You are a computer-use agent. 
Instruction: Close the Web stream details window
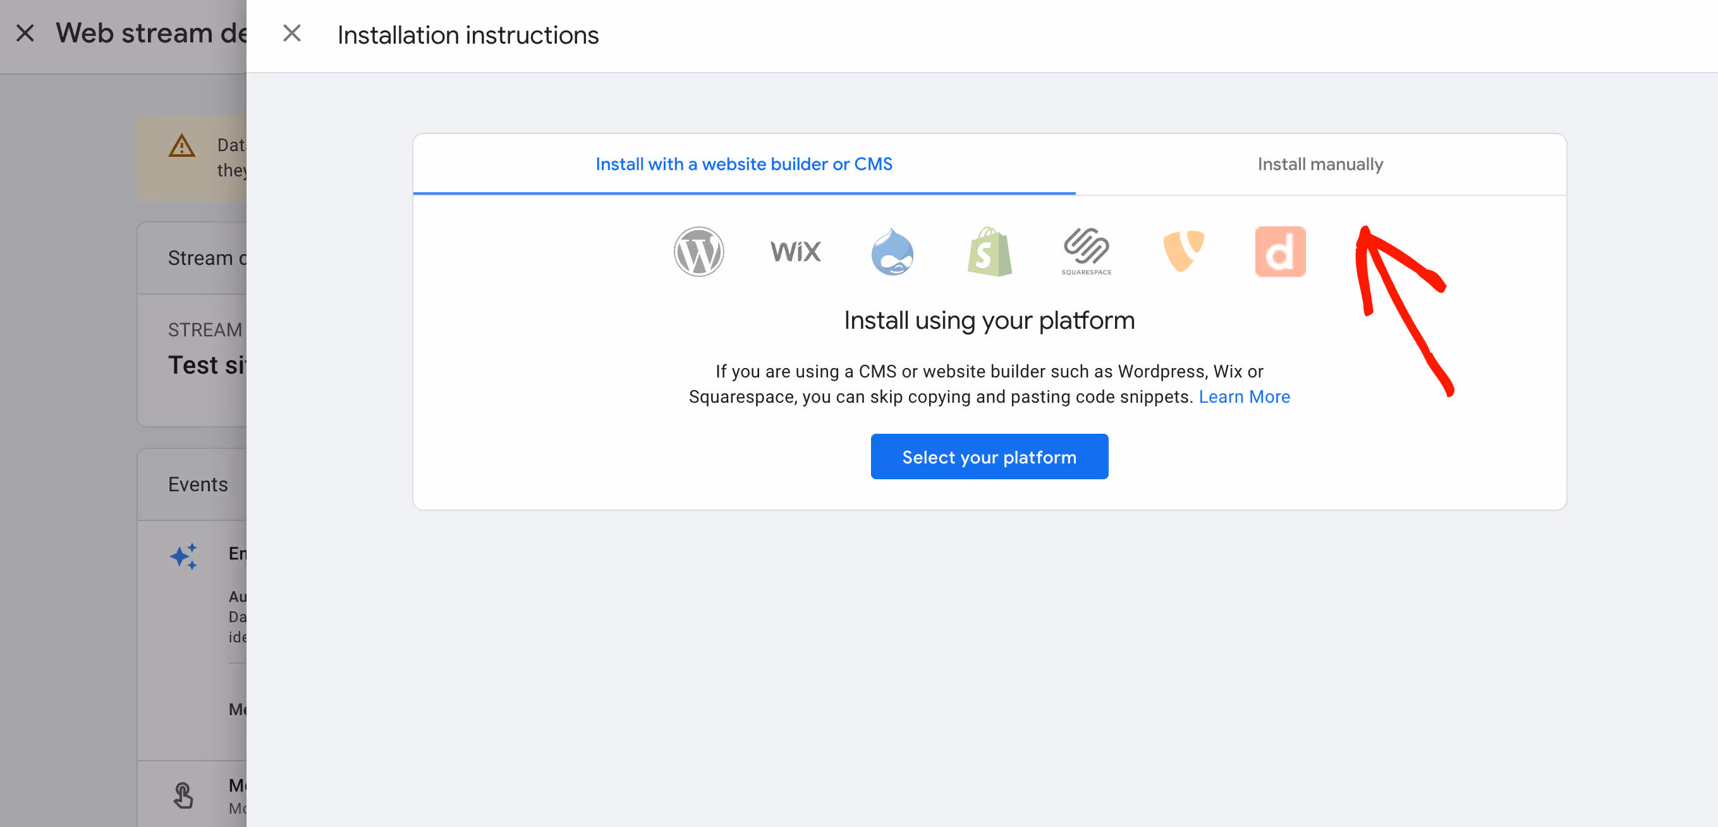pos(25,34)
